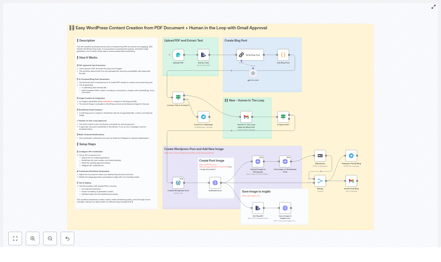Select the Is Approved? node
This screenshot has height=262, width=441.
[x=283, y=117]
